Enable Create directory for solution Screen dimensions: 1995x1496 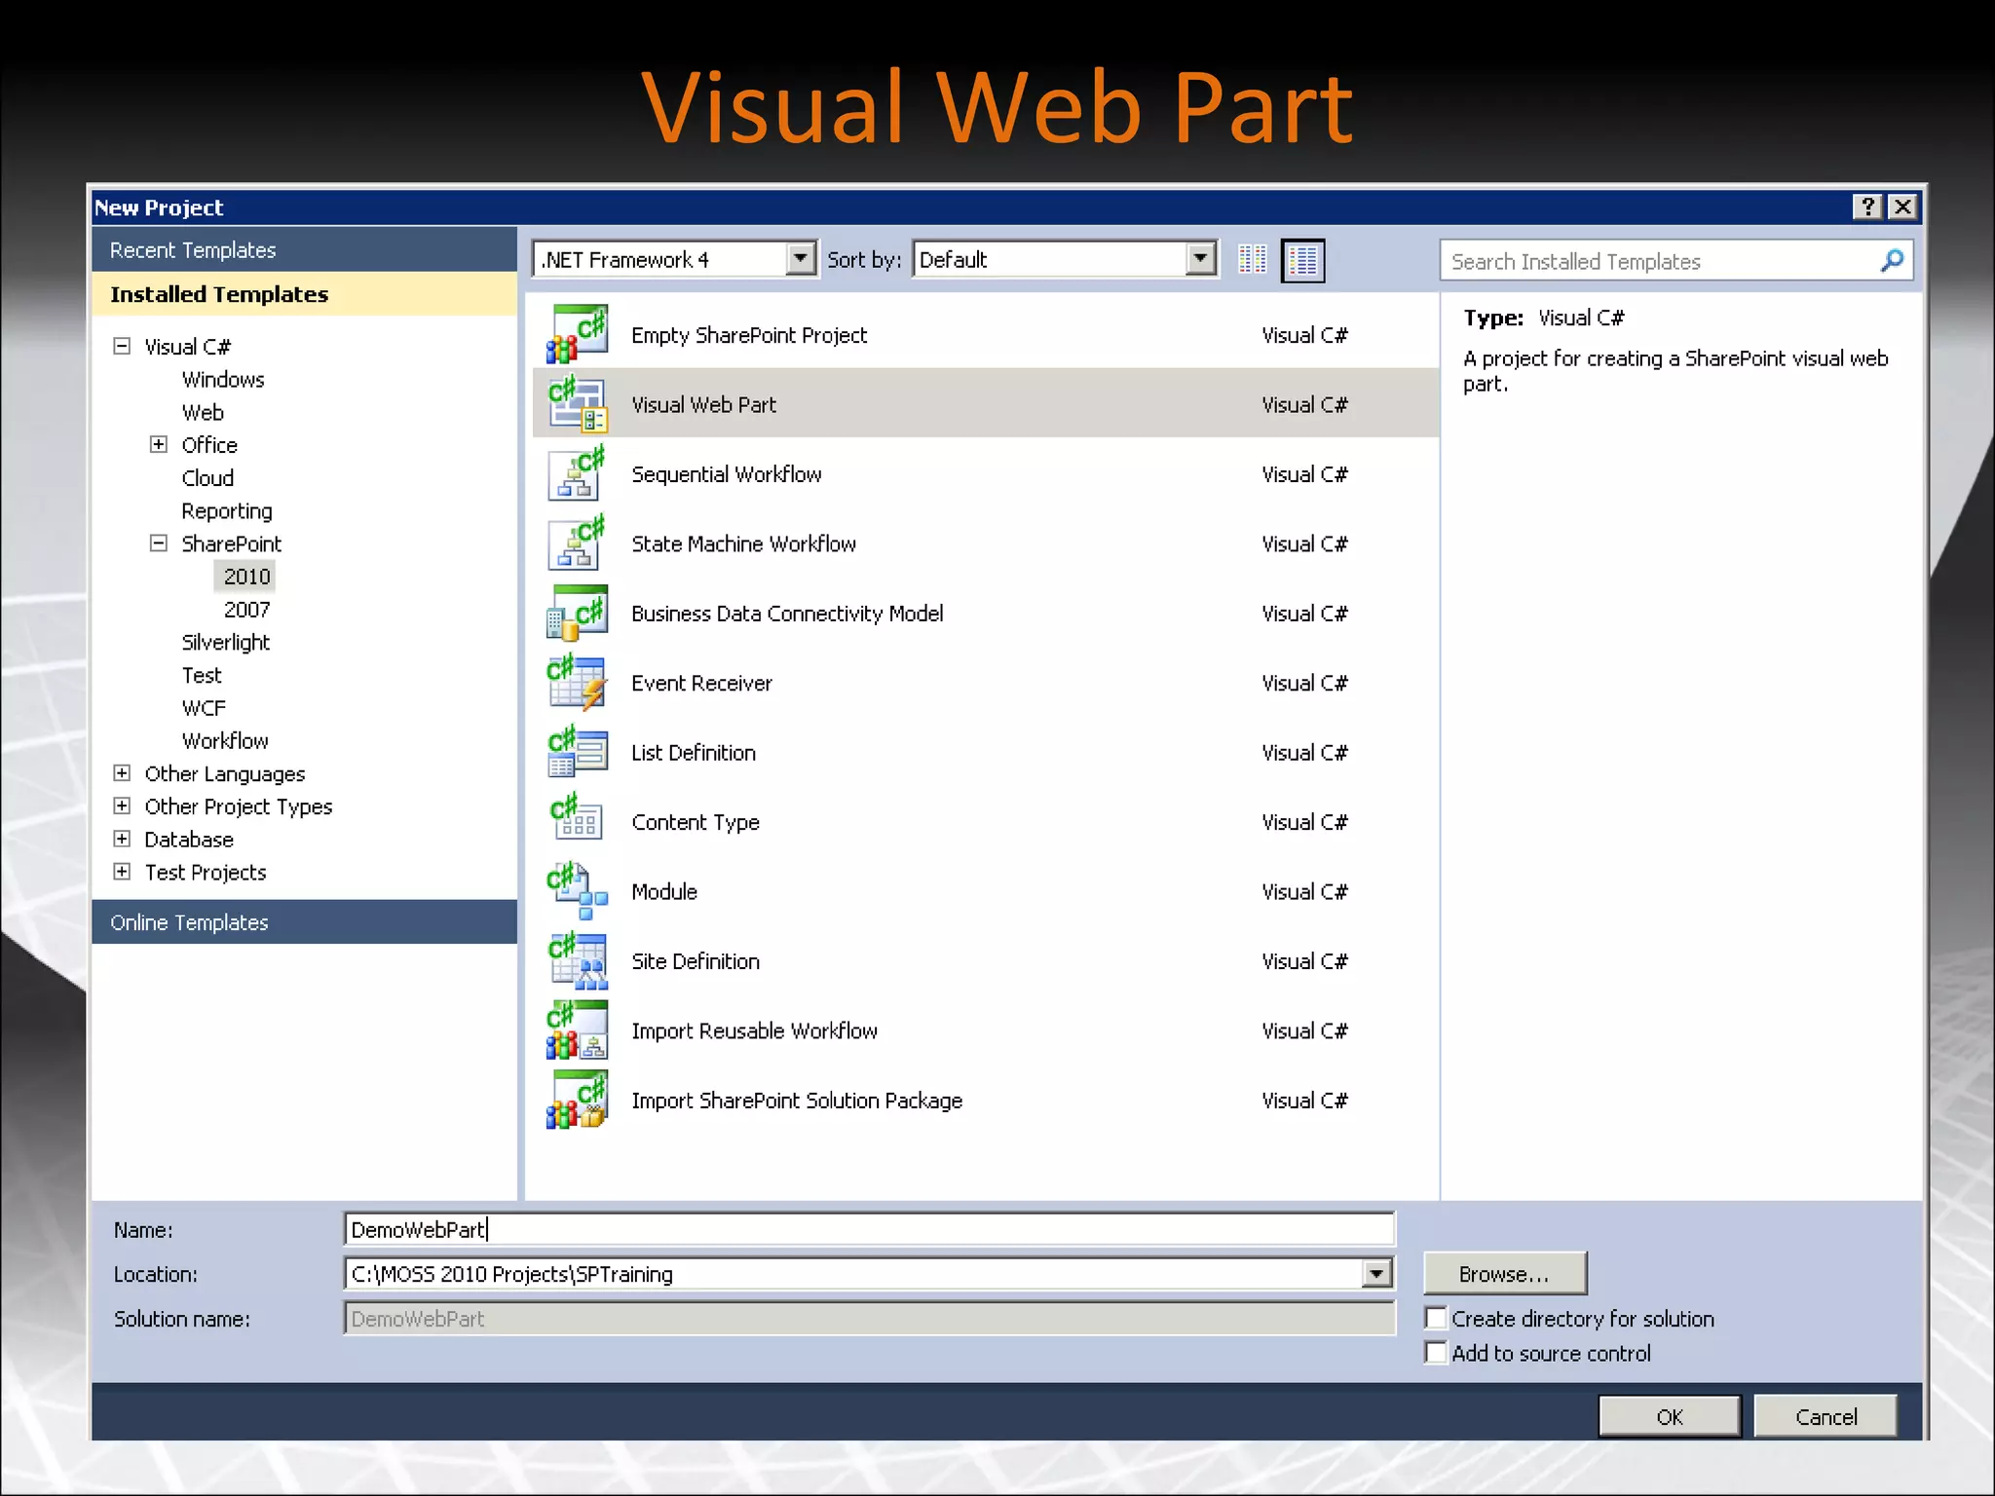(1436, 1318)
